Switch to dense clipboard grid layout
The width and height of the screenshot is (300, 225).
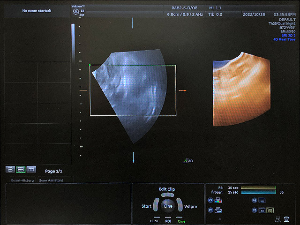point(31,169)
